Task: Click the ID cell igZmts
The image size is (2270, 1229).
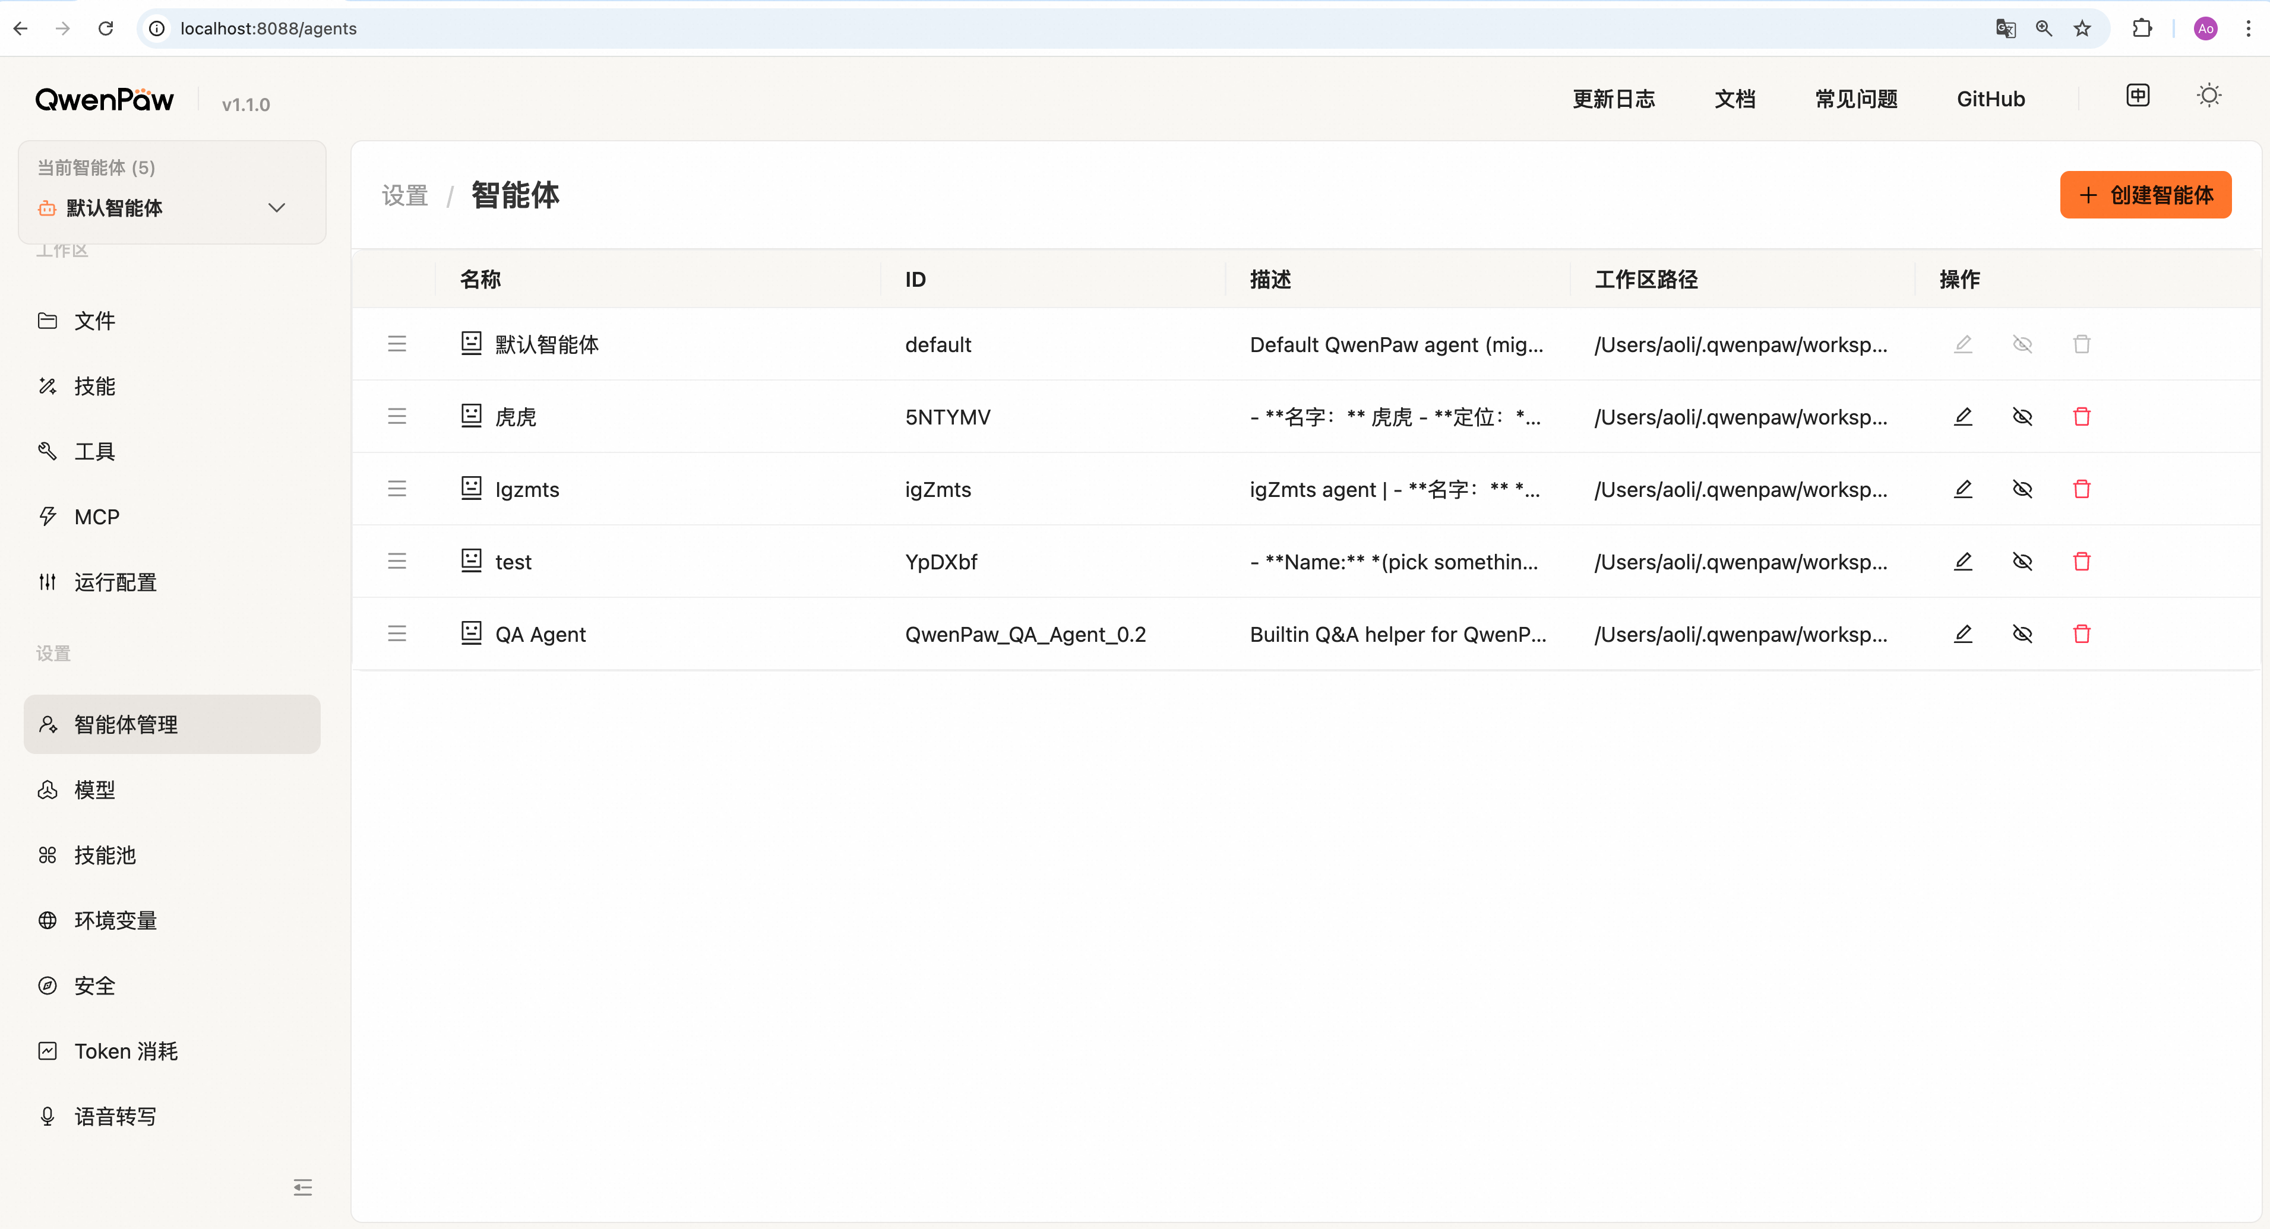Action: (938, 489)
